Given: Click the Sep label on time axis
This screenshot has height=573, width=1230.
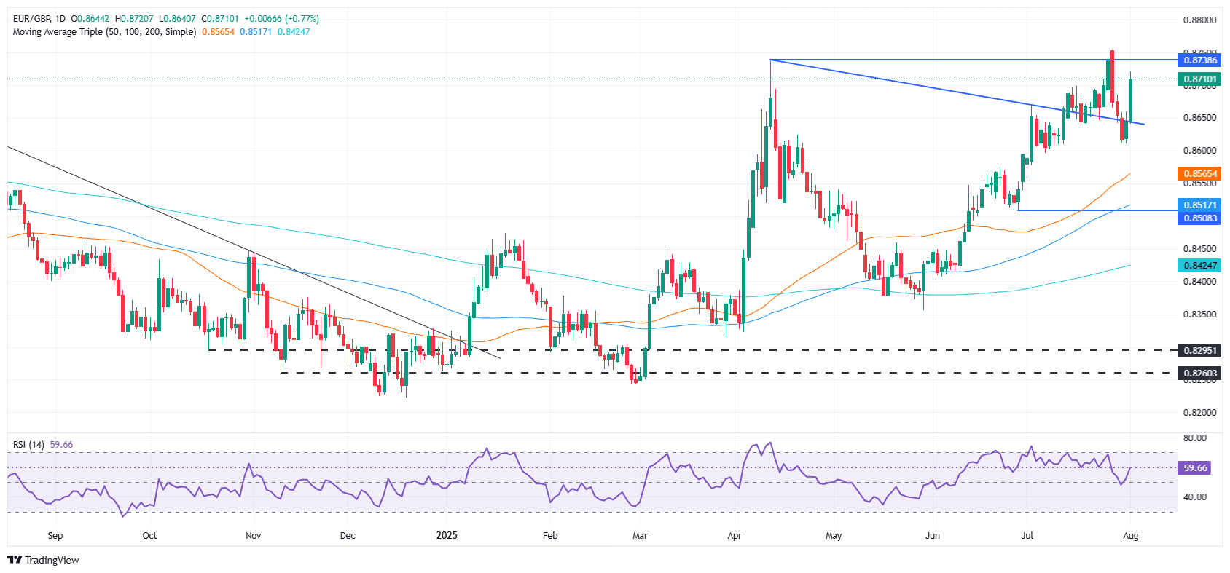Looking at the screenshot, I should 55,536.
